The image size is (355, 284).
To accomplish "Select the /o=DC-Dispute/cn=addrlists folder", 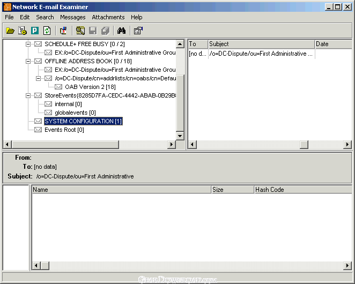I will pos(115,78).
